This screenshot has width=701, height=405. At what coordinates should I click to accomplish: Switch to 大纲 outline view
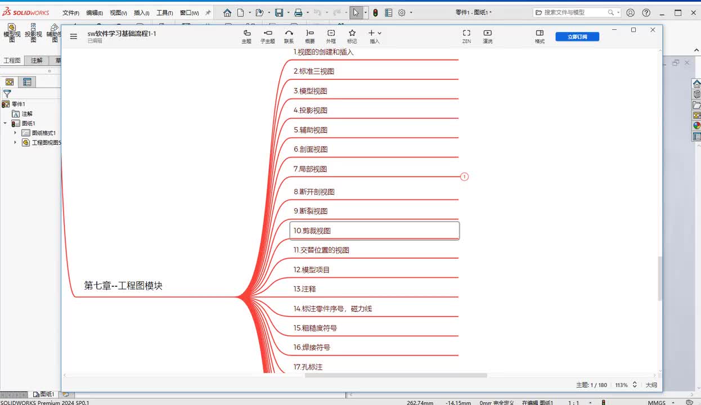click(651, 385)
